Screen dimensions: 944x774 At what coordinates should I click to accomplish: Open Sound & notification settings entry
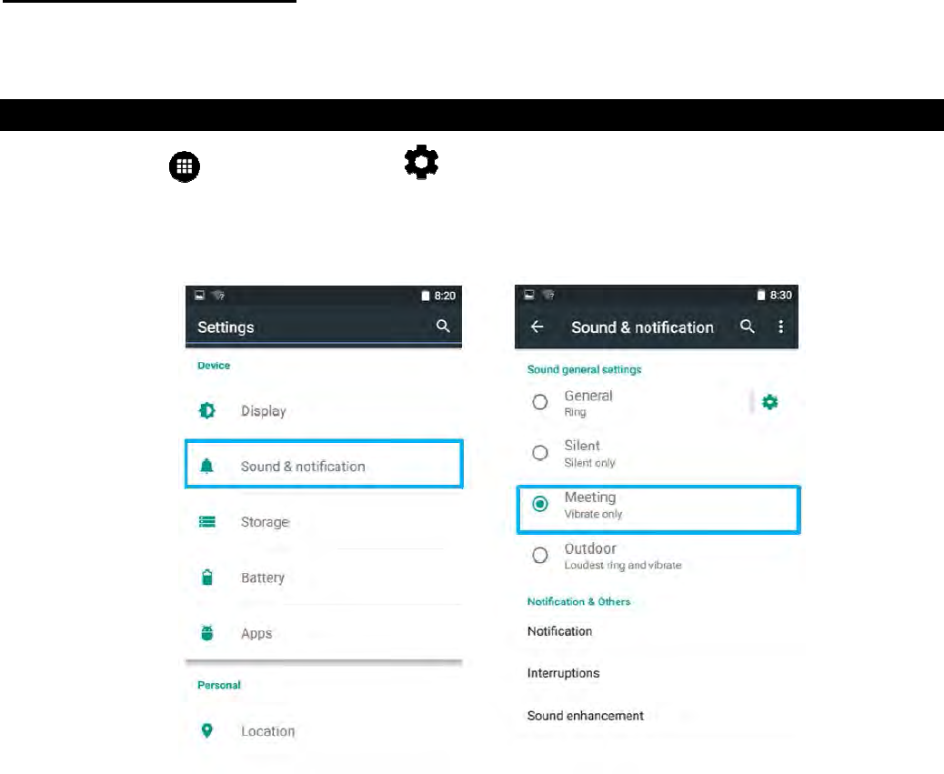(x=324, y=464)
